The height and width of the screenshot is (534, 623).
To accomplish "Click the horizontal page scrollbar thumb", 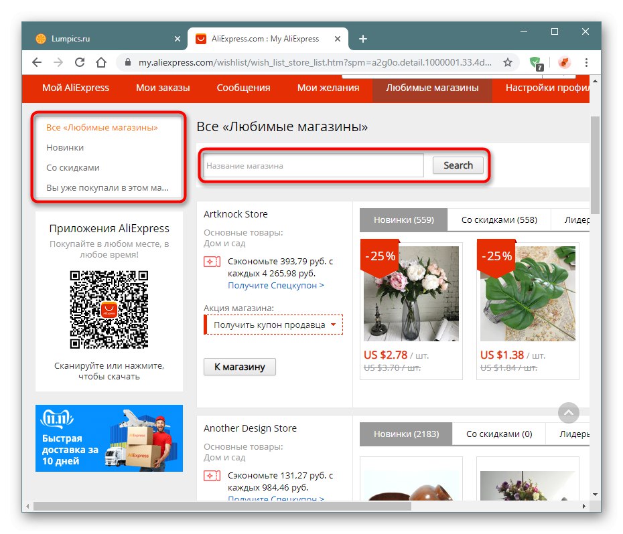I will pos(222,506).
